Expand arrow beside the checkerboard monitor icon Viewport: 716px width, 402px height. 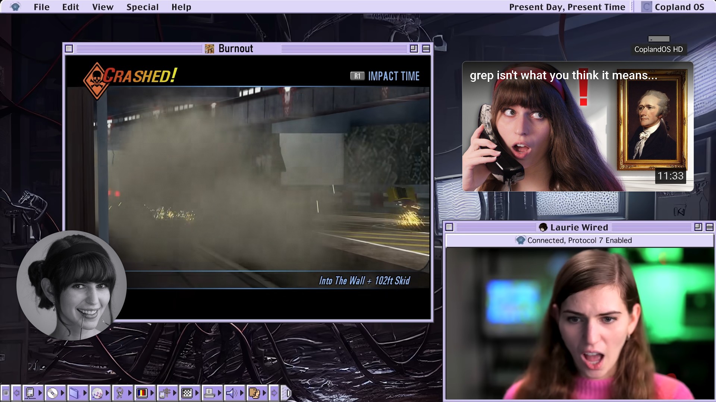click(197, 393)
